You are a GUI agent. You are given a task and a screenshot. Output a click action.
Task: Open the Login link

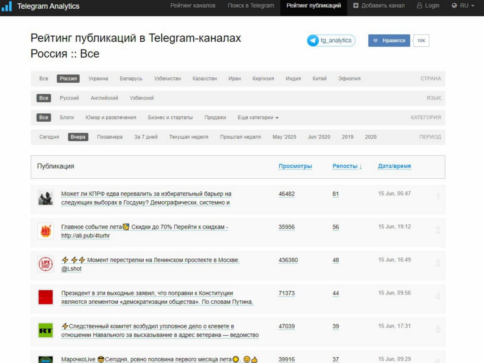pos(428,6)
